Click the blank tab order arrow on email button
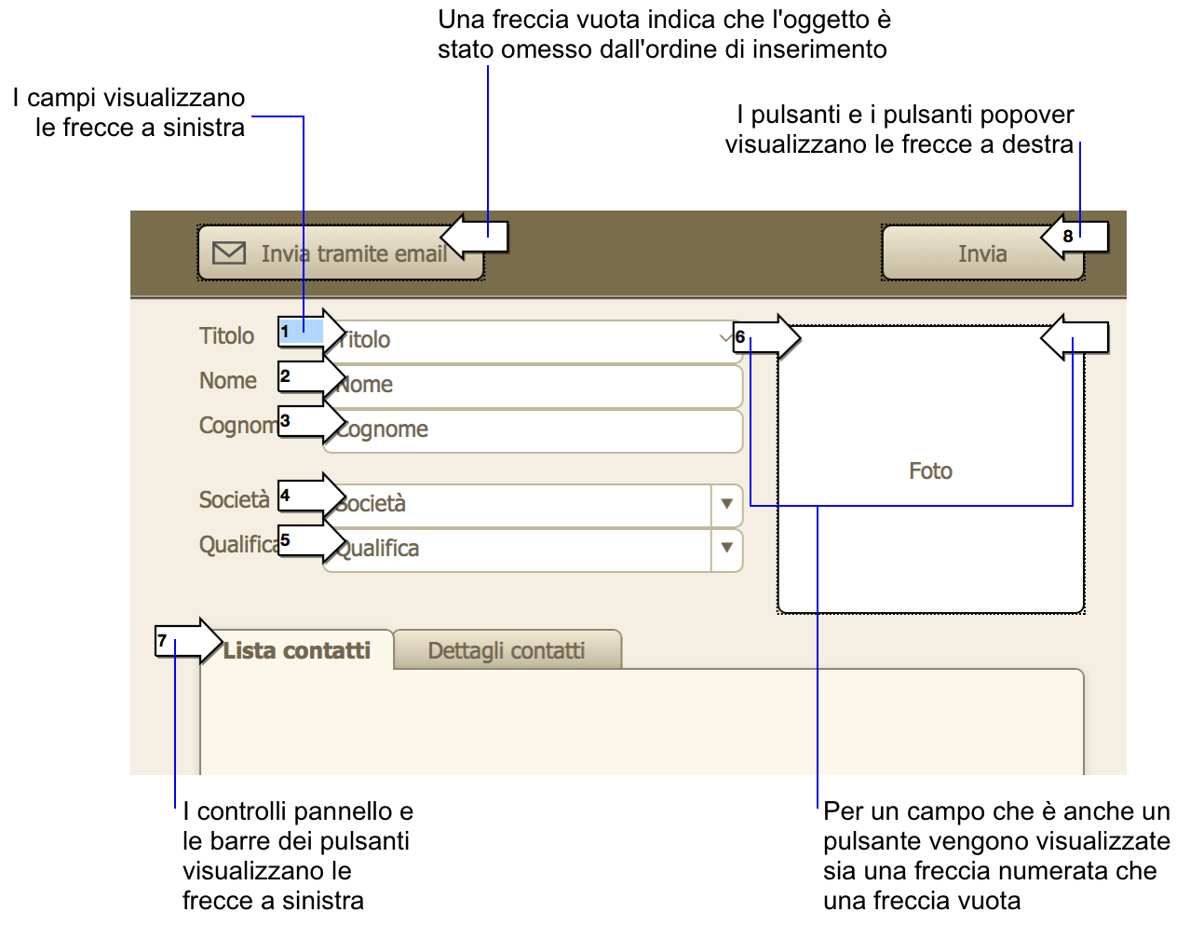The width and height of the screenshot is (1190, 926). click(475, 237)
